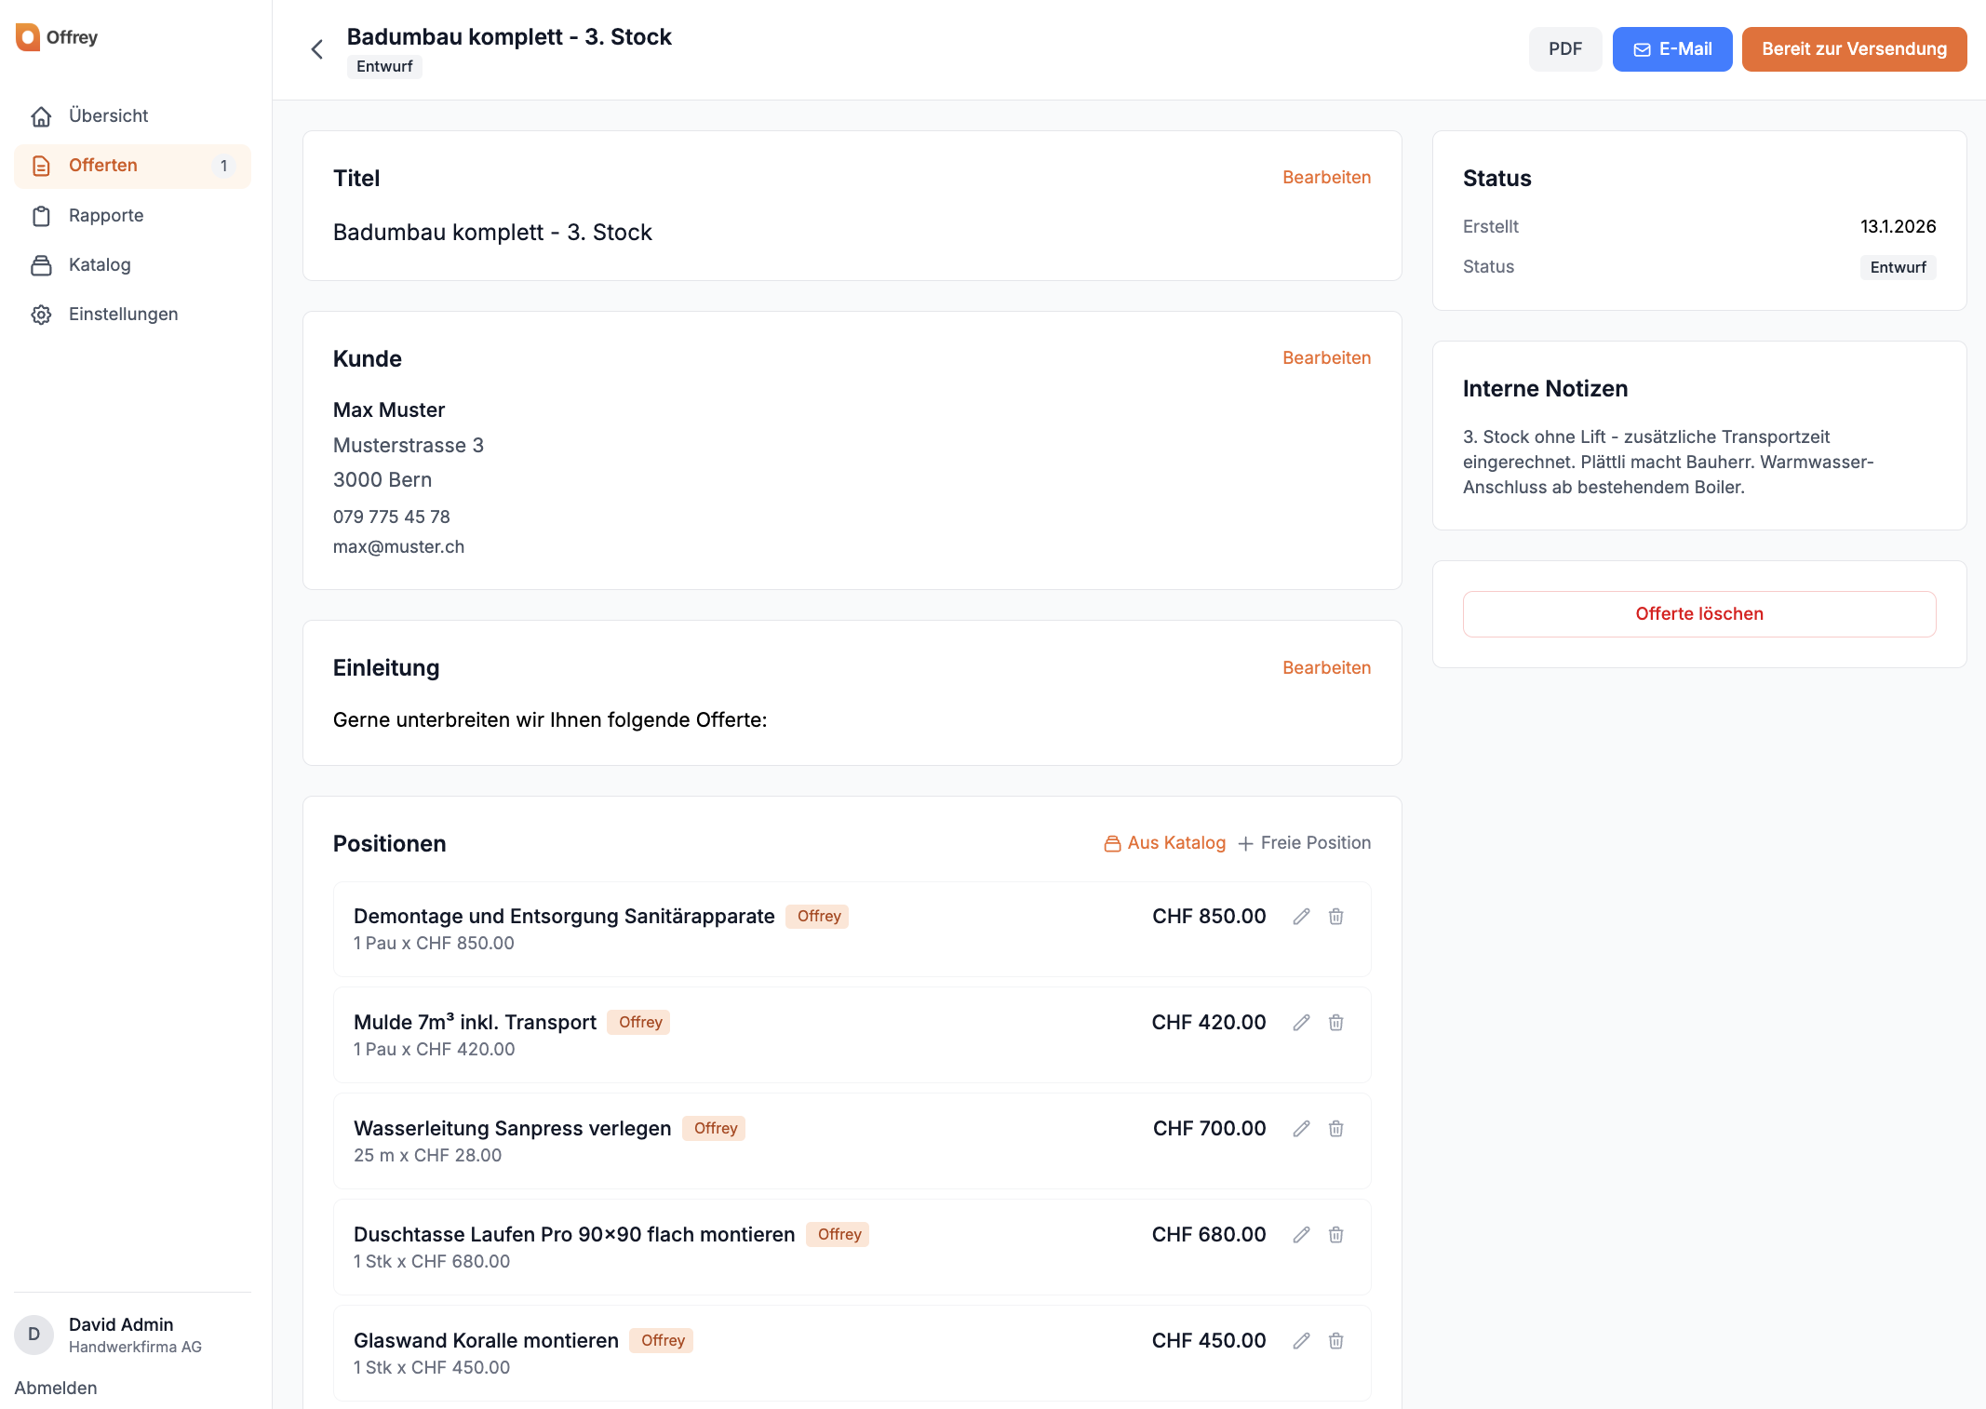The image size is (1986, 1409).
Task: Download the offer as PDF
Action: click(x=1564, y=49)
